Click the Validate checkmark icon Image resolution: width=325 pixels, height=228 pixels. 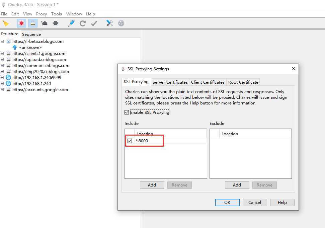click(x=94, y=23)
